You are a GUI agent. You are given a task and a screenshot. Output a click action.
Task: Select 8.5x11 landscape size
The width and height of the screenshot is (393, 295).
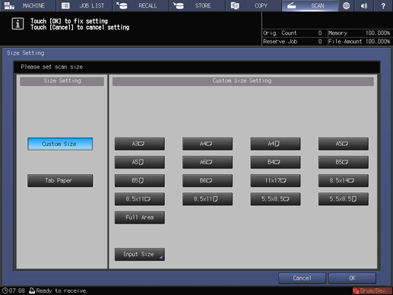pyautogui.click(x=140, y=199)
